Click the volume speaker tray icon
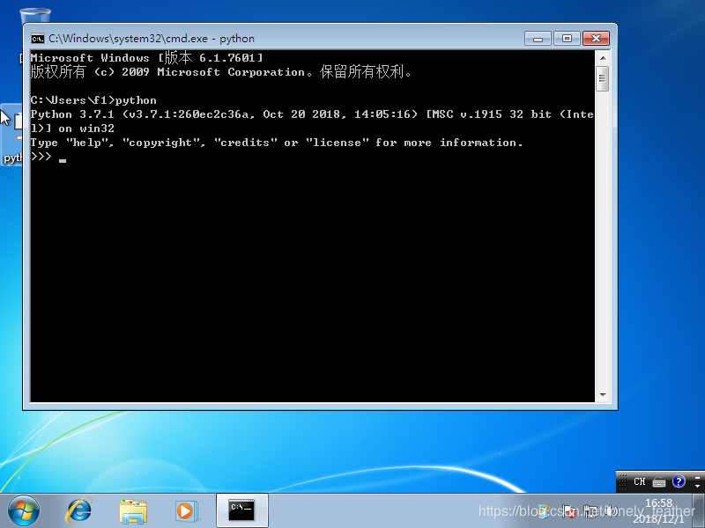 (x=610, y=511)
